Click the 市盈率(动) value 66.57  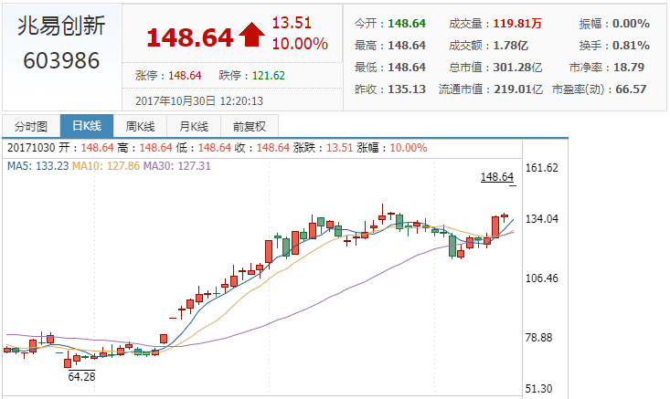tap(631, 89)
